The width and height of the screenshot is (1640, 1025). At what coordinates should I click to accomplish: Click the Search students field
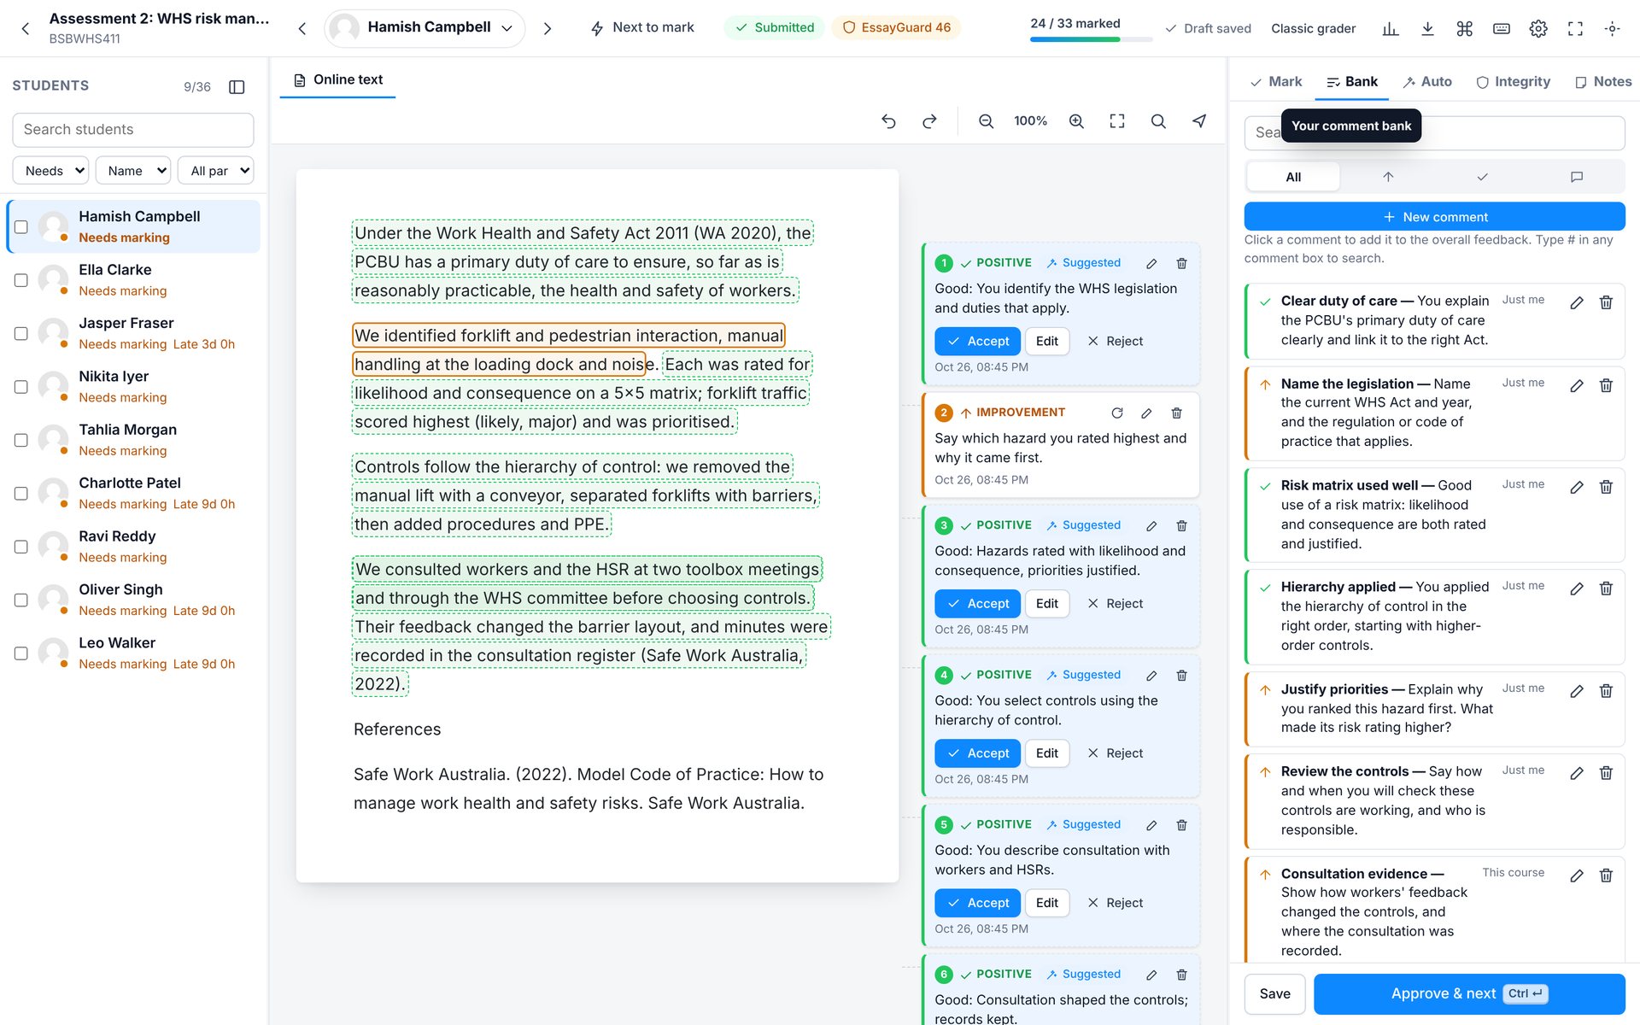(x=133, y=130)
